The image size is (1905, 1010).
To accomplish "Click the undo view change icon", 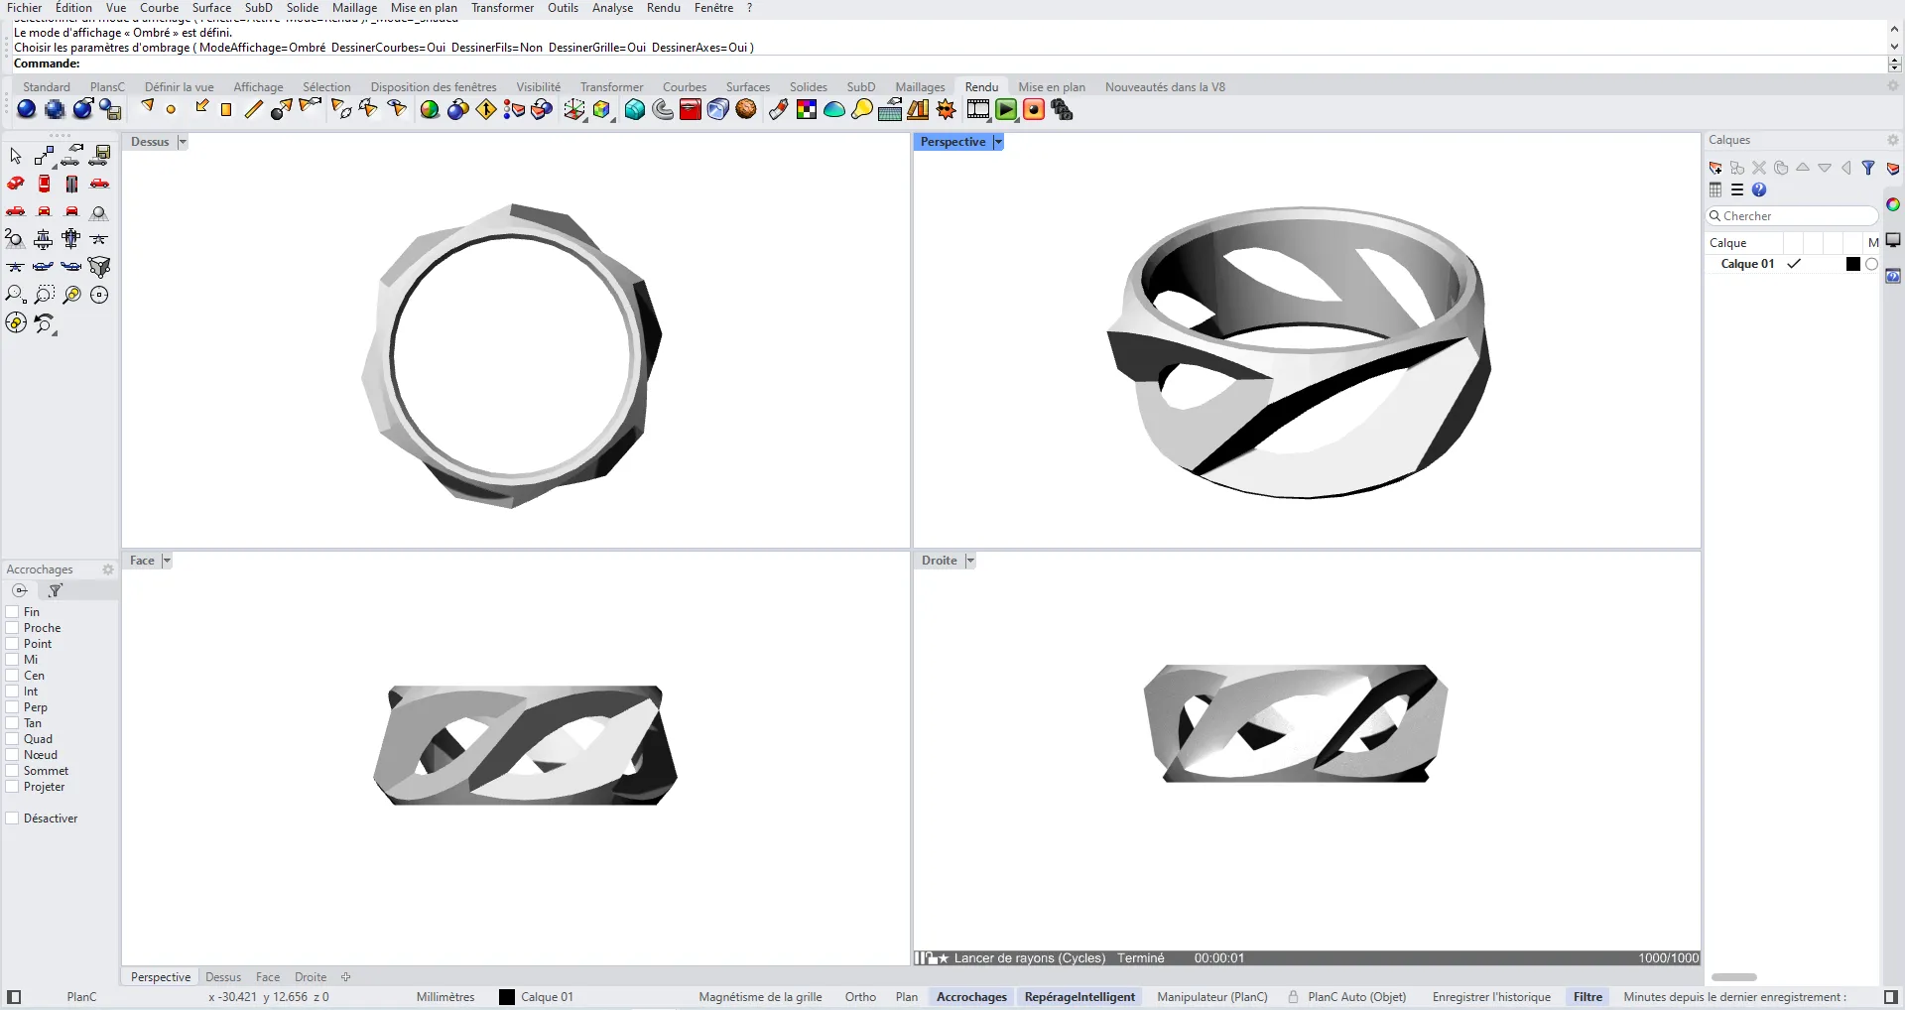I will [x=45, y=323].
